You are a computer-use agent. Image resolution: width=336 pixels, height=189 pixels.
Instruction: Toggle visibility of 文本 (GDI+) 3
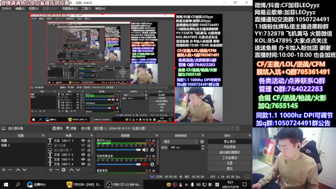(x=83, y=141)
